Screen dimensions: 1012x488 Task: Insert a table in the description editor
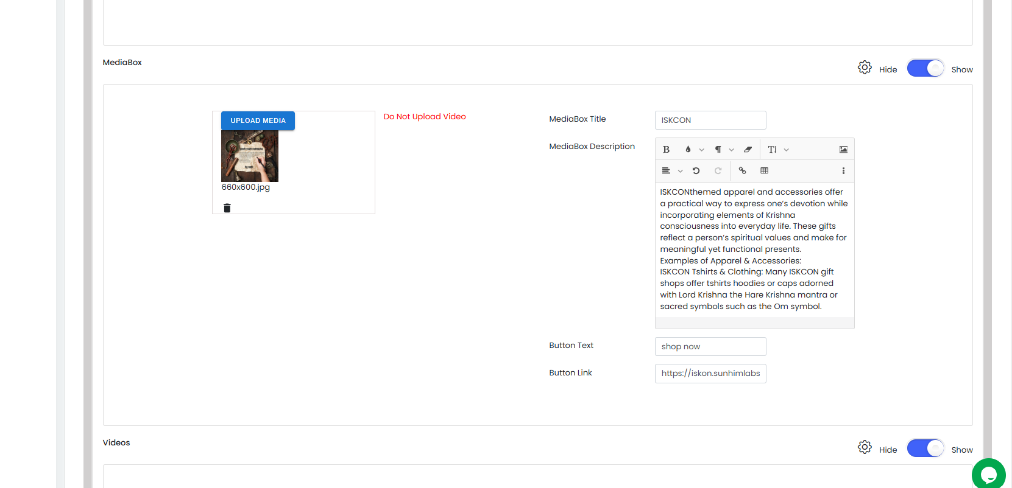764,171
